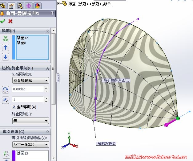Collapse the 導引曲線(G) guide curves section

click(x=47, y=132)
